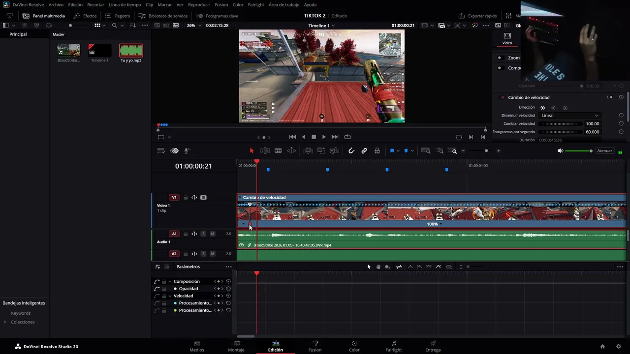Click the timeline zoom-out minus button
This screenshot has width=630, height=354.
pos(463,151)
